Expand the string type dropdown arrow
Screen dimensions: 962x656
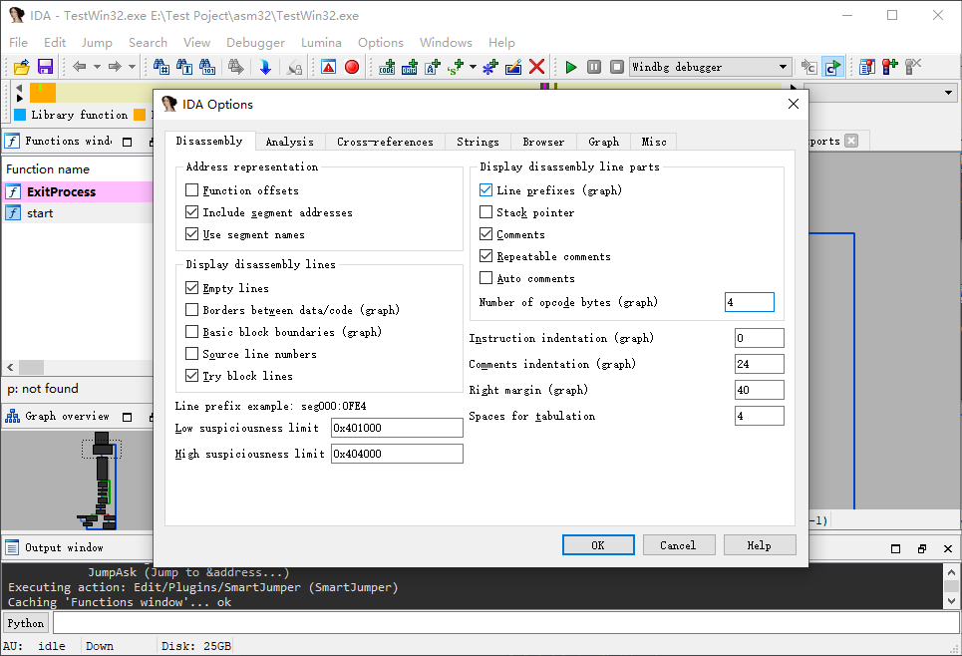point(473,67)
